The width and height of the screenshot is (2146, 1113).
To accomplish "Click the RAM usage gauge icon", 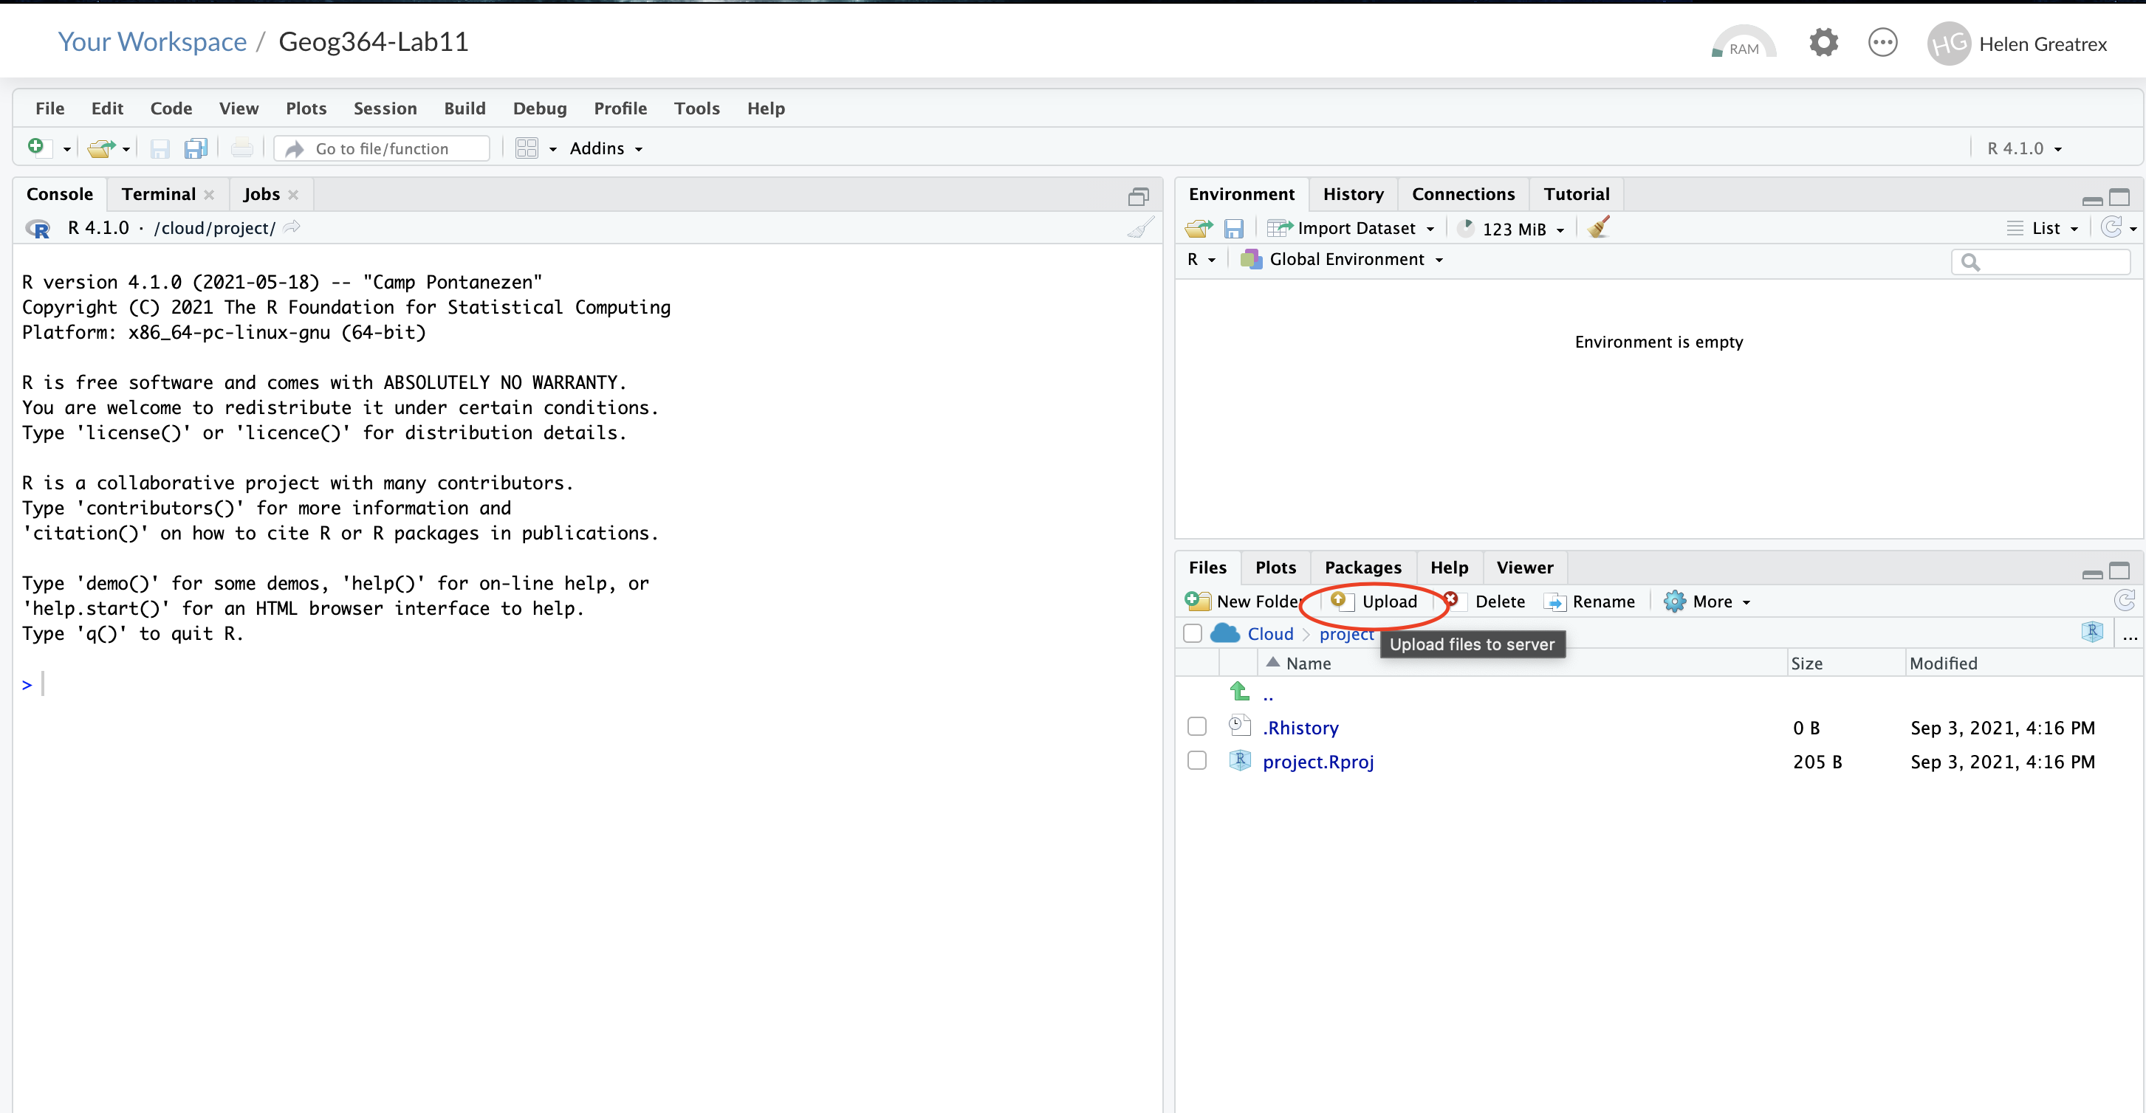I will click(x=1742, y=44).
